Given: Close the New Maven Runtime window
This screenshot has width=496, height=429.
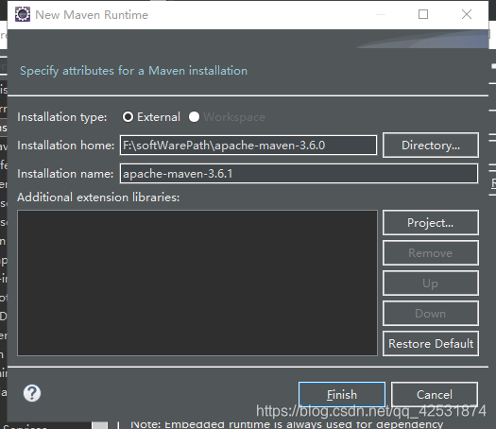Looking at the screenshot, I should click(467, 14).
